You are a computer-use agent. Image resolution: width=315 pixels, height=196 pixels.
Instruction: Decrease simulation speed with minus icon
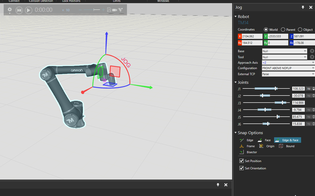click(80, 10)
